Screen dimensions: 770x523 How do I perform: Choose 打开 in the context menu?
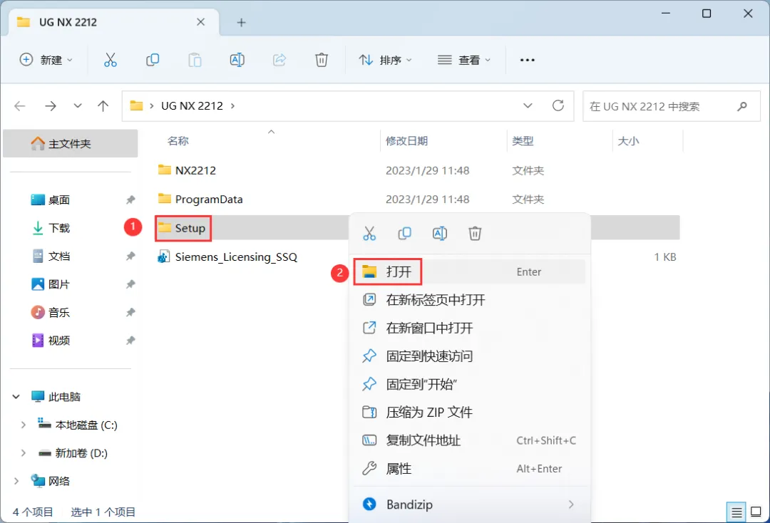[x=469, y=271]
